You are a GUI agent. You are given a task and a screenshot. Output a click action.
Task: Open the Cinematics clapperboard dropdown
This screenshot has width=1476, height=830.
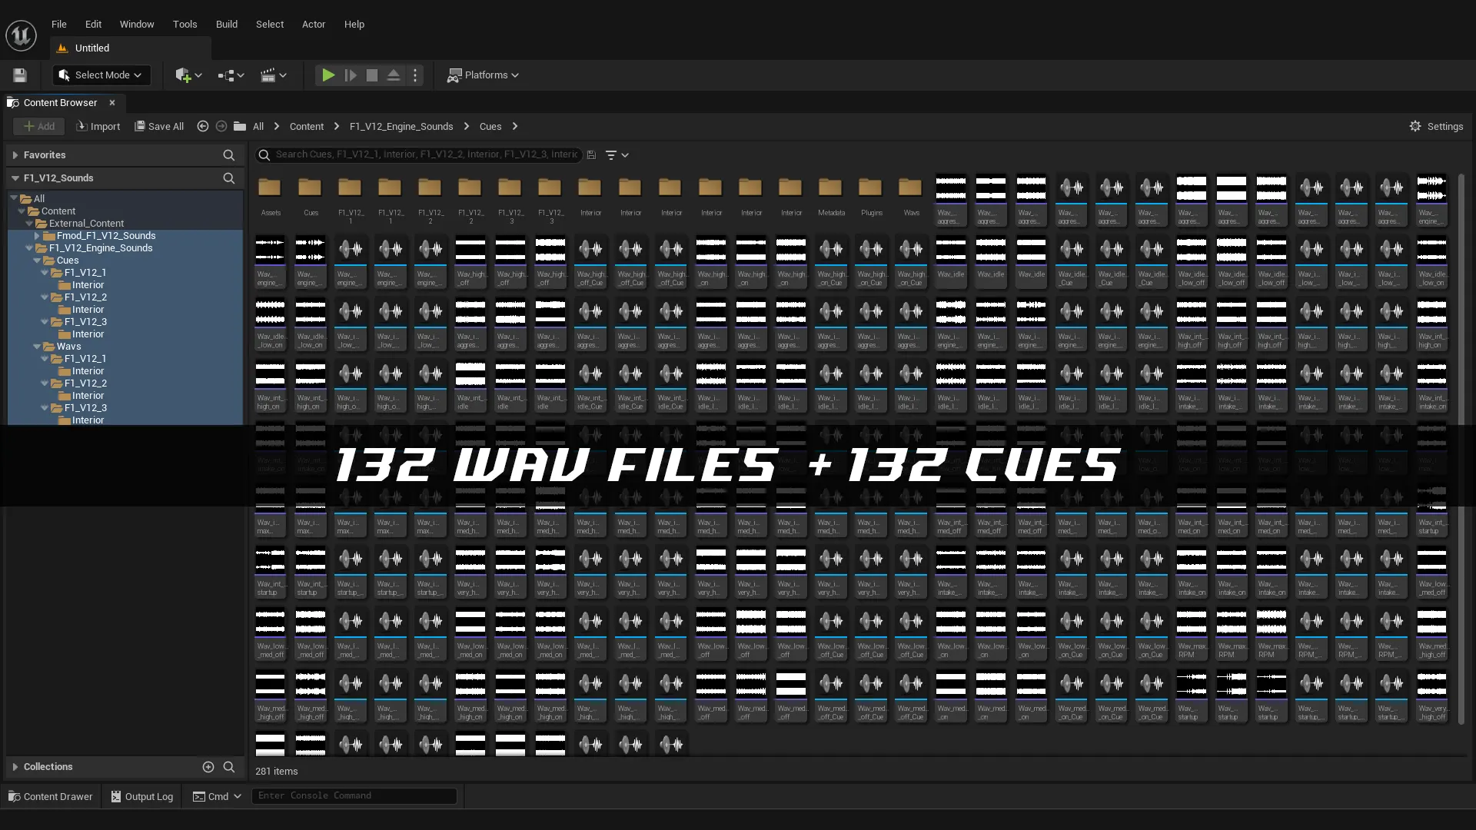pos(274,75)
